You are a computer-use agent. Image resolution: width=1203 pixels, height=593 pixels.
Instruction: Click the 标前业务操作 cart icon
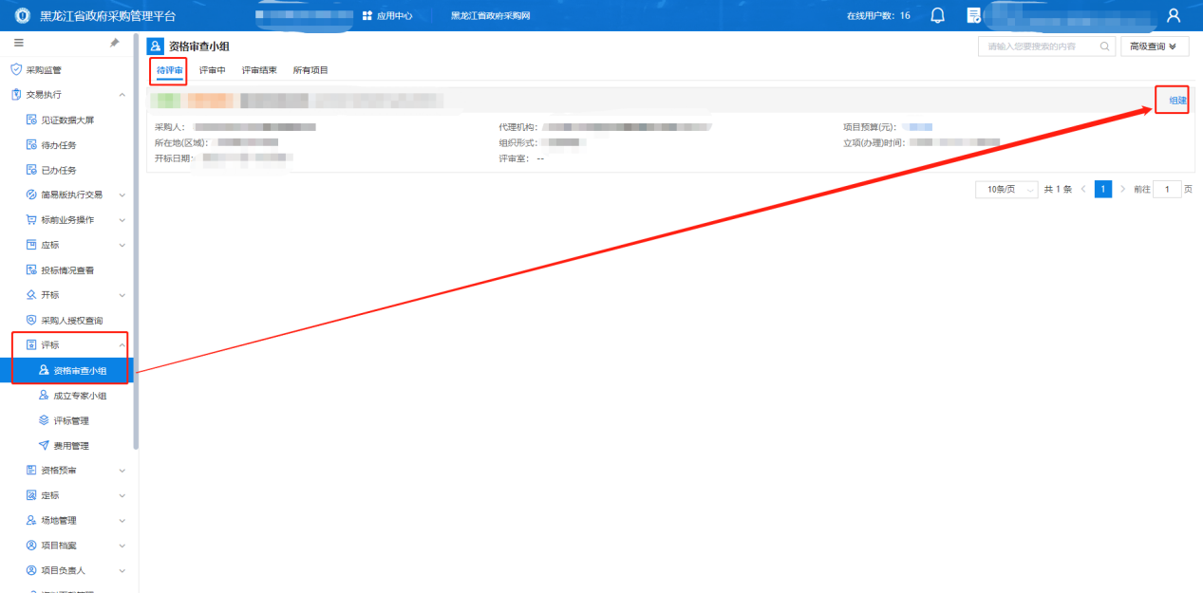[x=31, y=220]
